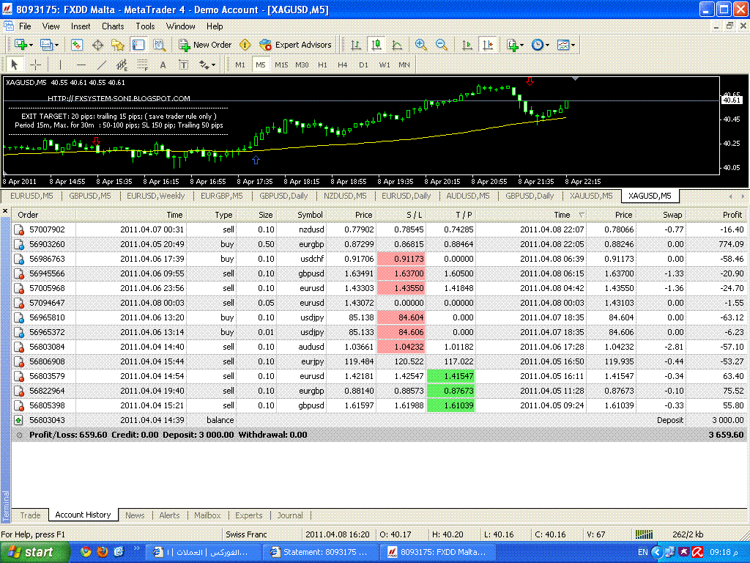Select the draw vertical line tool
Image resolution: width=750 pixels, height=563 pixels.
pyautogui.click(x=60, y=65)
